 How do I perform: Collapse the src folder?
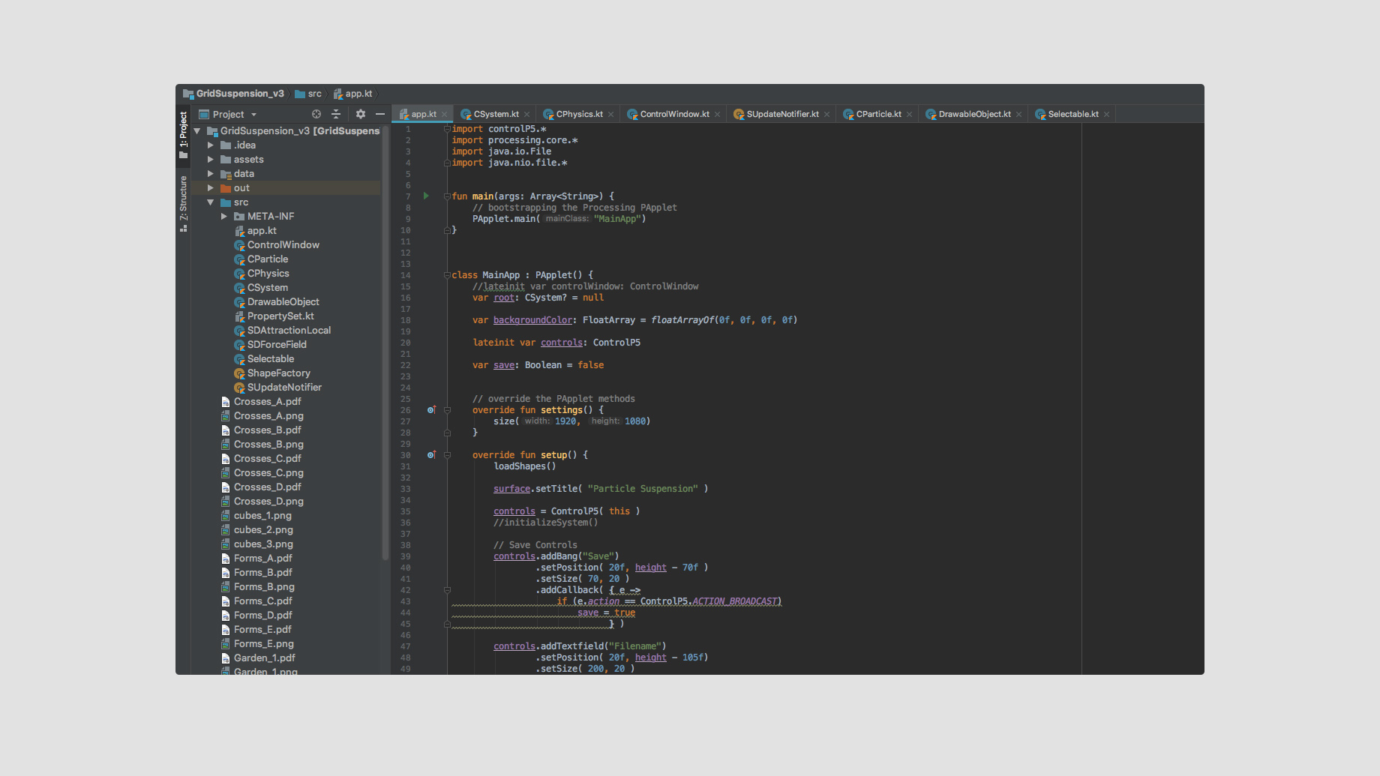[211, 202]
